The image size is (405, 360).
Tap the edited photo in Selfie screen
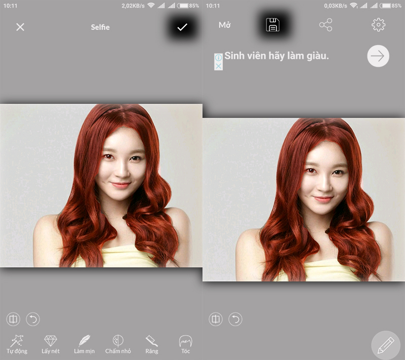tap(101, 185)
